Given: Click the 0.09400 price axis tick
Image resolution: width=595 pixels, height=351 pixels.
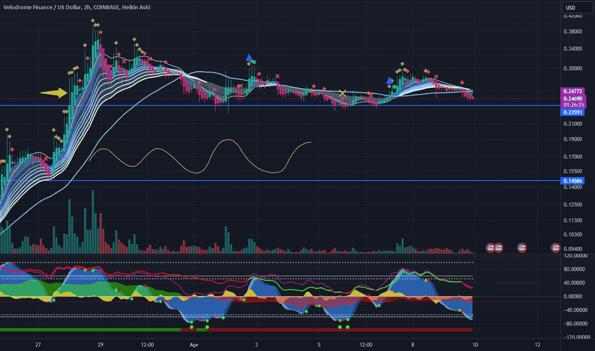Looking at the screenshot, I should click(573, 249).
